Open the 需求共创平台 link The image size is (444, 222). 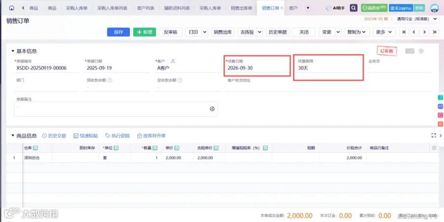401,8
